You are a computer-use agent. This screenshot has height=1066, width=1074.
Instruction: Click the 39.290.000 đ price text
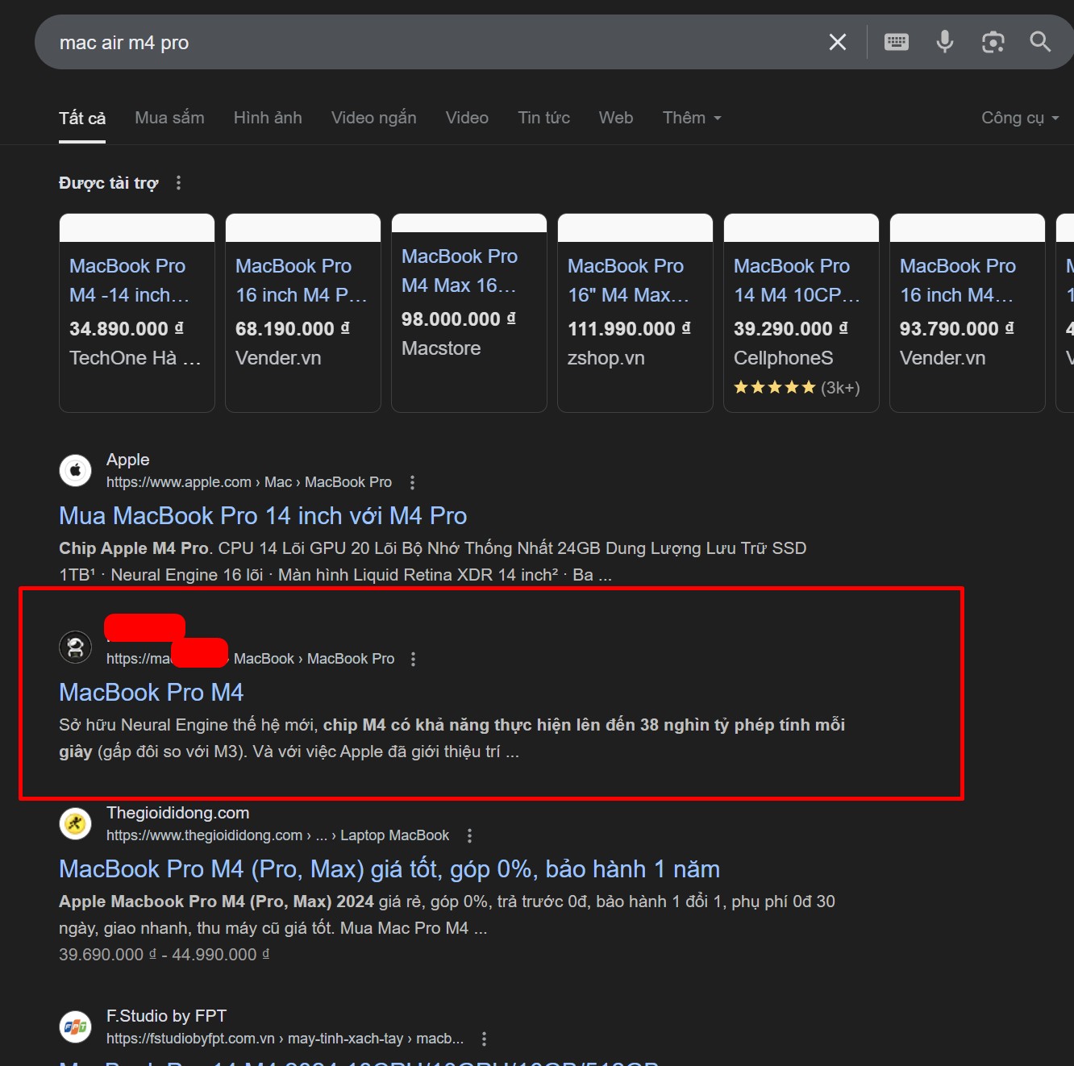click(791, 329)
